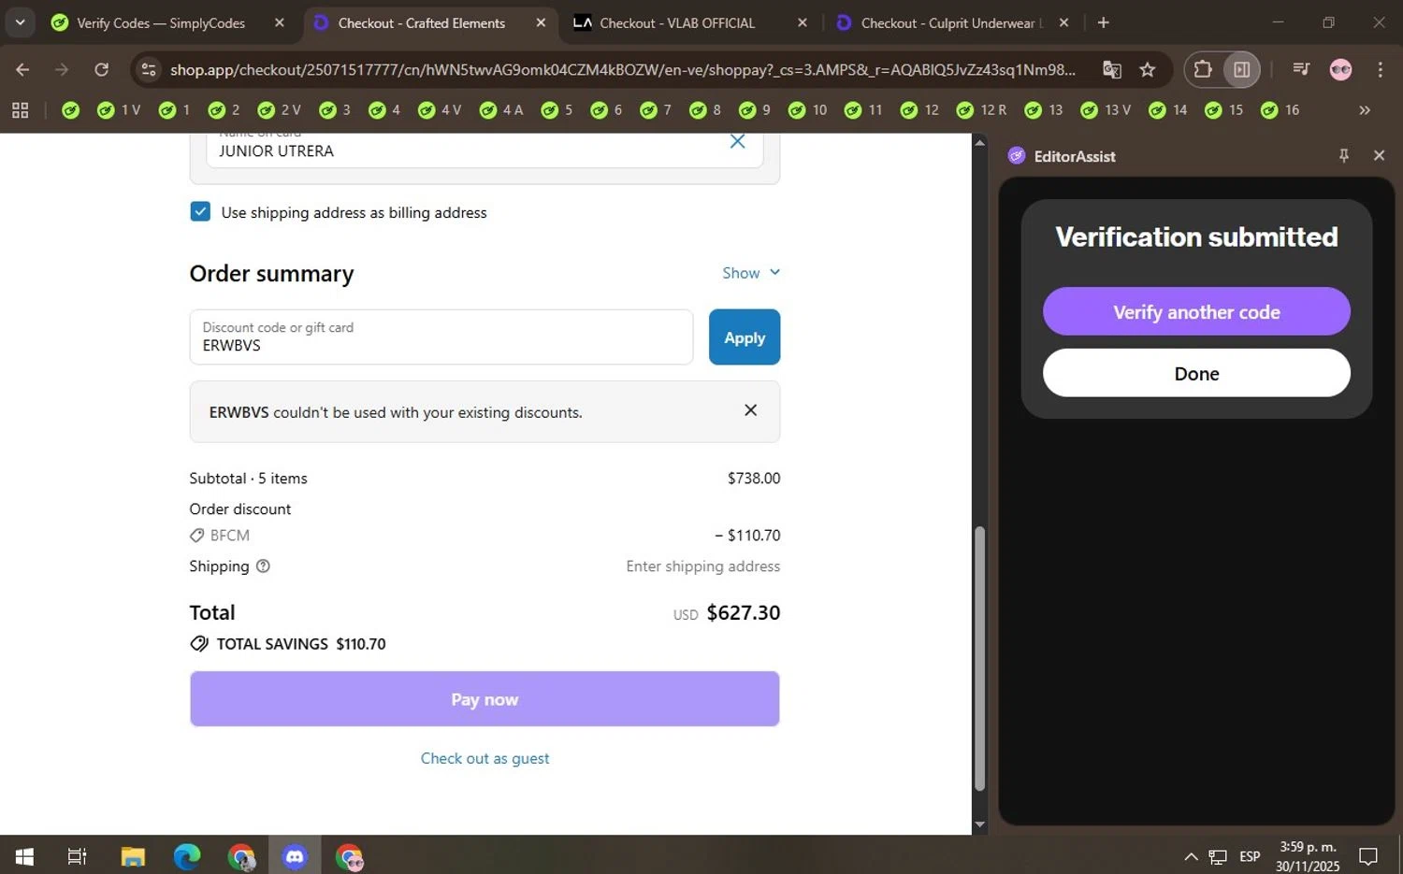Open bookmark labeled 1 V
The height and width of the screenshot is (874, 1403).
click(x=119, y=110)
